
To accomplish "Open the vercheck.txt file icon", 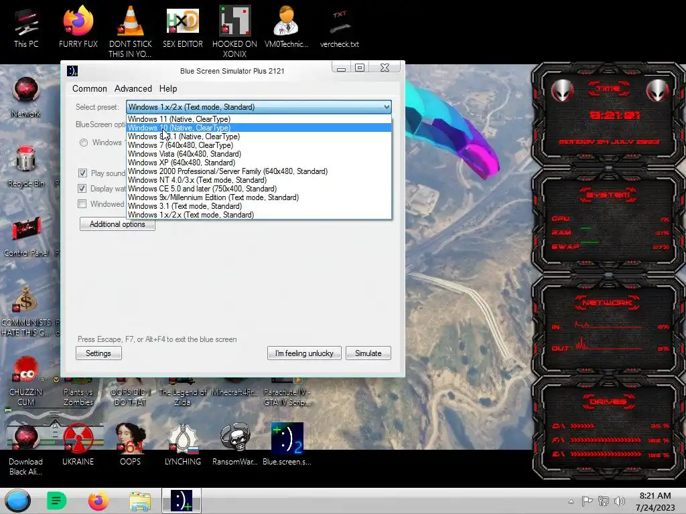I will [x=339, y=28].
